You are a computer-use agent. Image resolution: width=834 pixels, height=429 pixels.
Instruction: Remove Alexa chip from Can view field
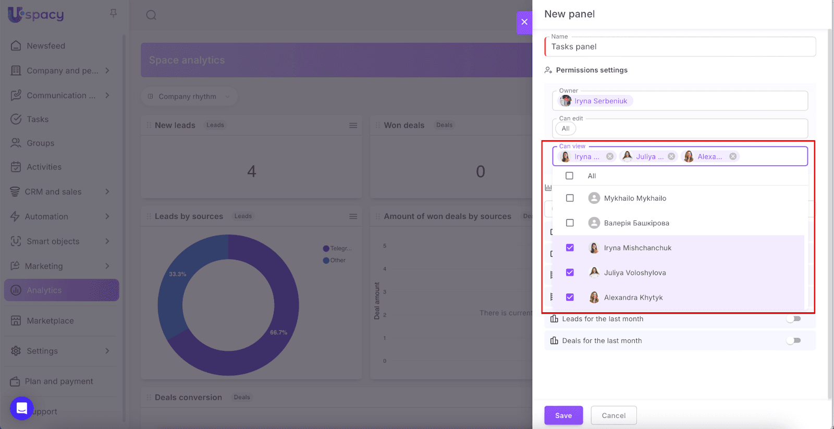733,156
